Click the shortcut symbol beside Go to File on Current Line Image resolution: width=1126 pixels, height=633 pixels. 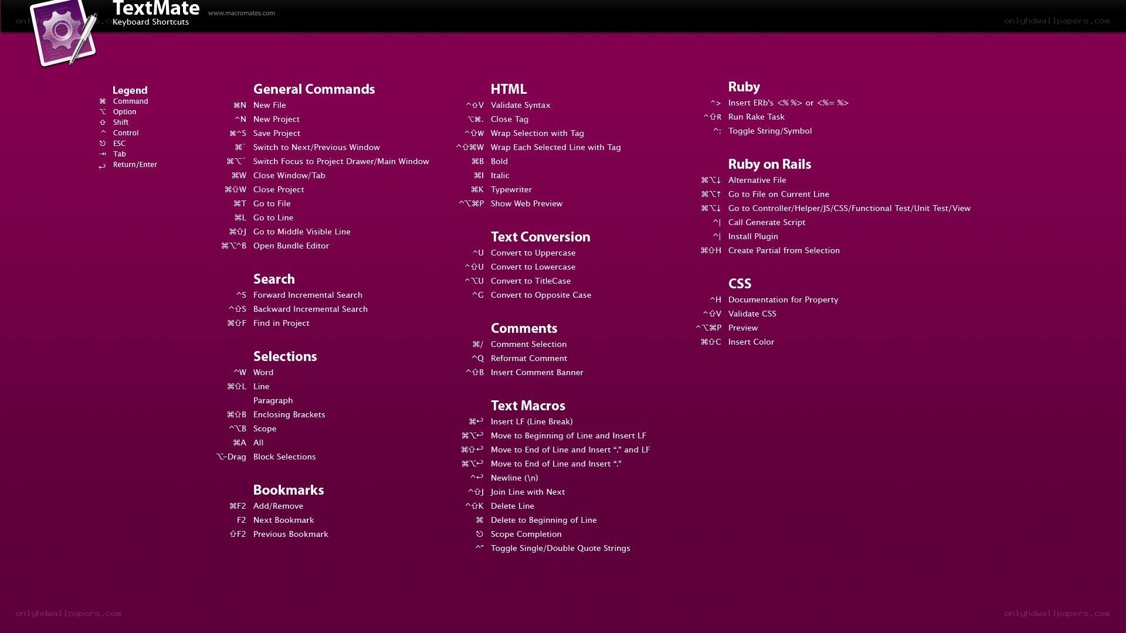click(x=711, y=195)
